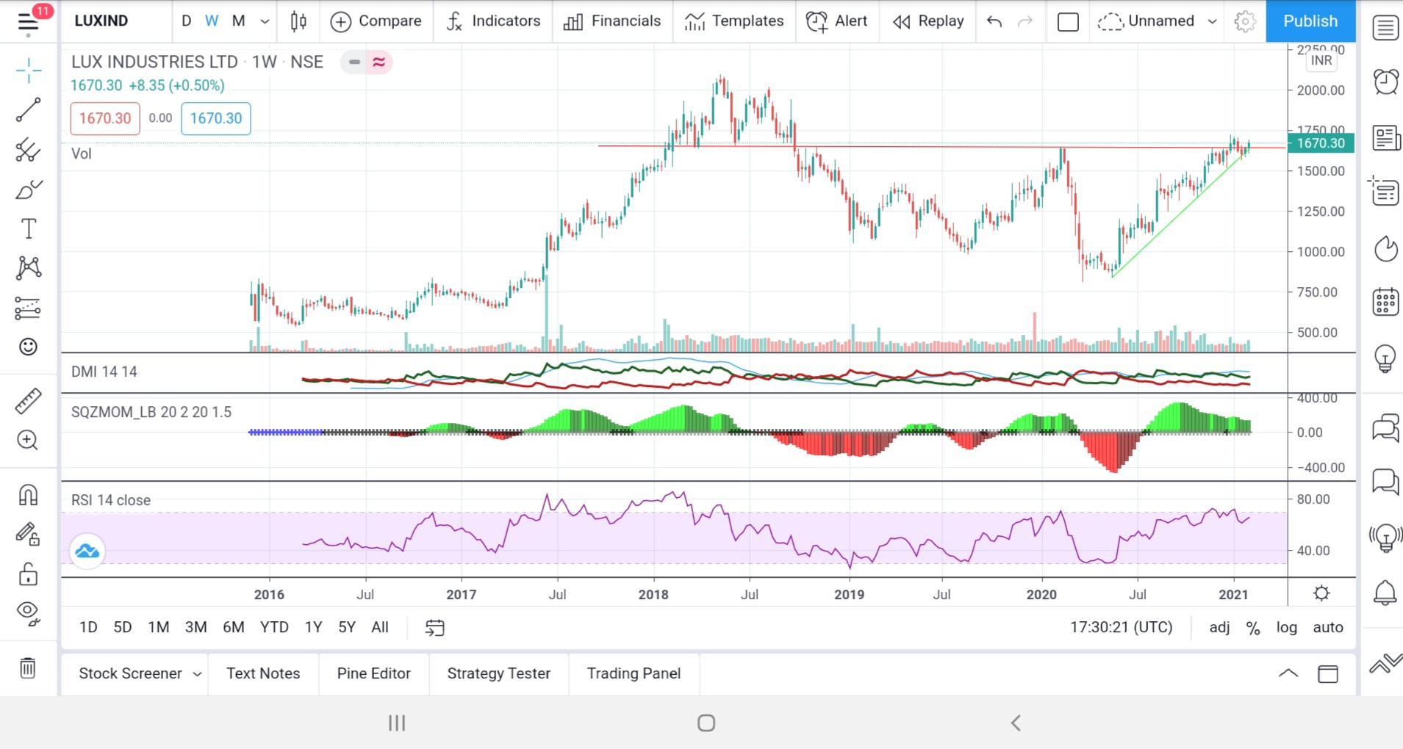Toggle the hide all drawings eye
1403x749 pixels.
pos(28,612)
